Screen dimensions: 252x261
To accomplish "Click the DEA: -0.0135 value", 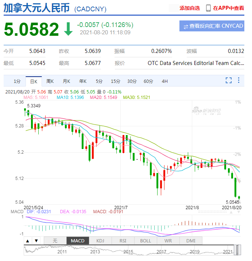I will 73,212.
